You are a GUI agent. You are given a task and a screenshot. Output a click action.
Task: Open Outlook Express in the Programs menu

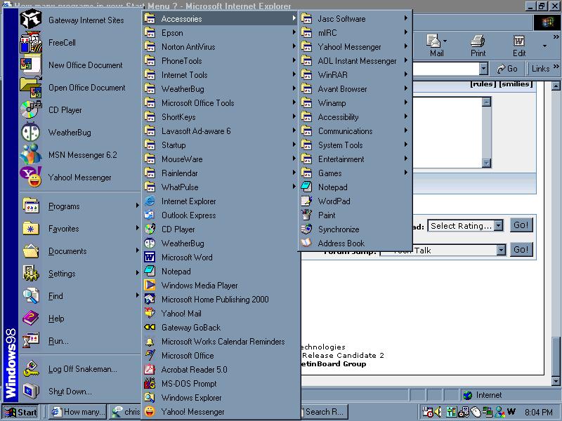coord(221,215)
